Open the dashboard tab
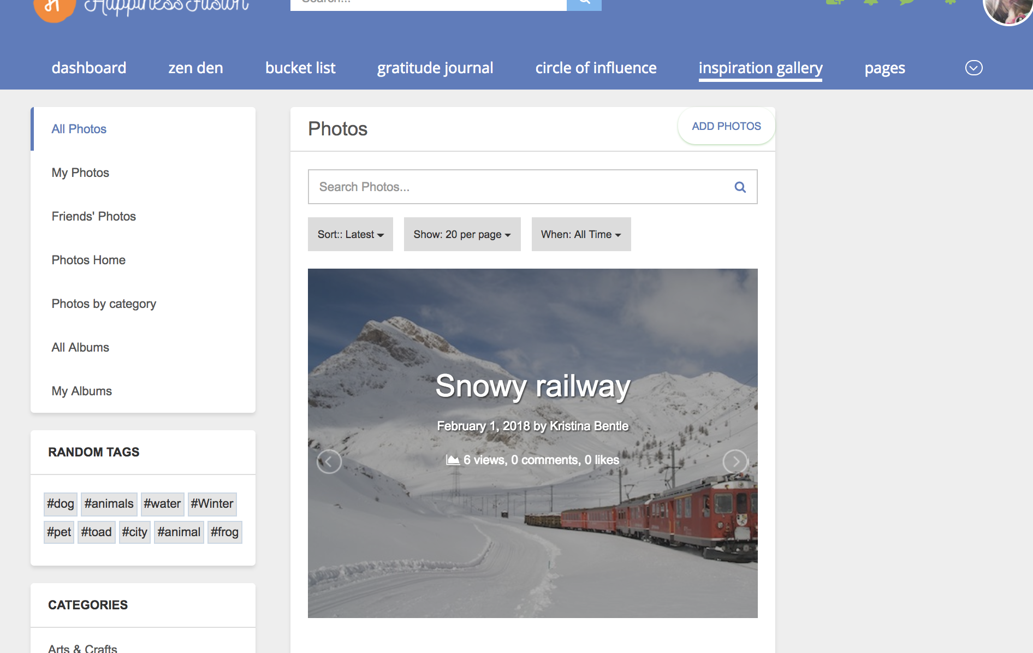 click(89, 68)
